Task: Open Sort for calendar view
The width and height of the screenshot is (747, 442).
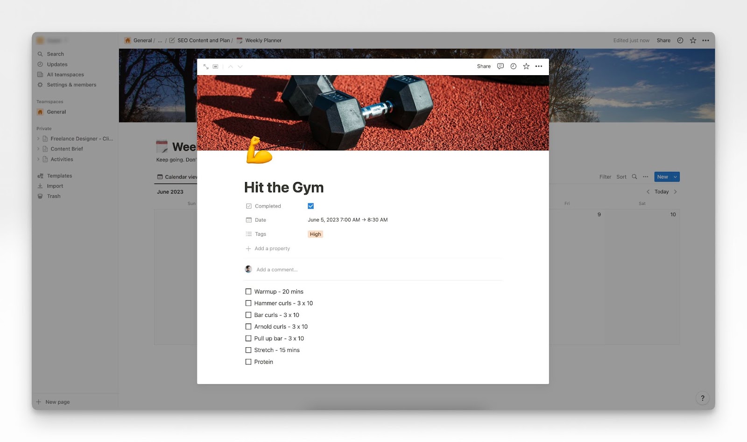Action: (621, 177)
